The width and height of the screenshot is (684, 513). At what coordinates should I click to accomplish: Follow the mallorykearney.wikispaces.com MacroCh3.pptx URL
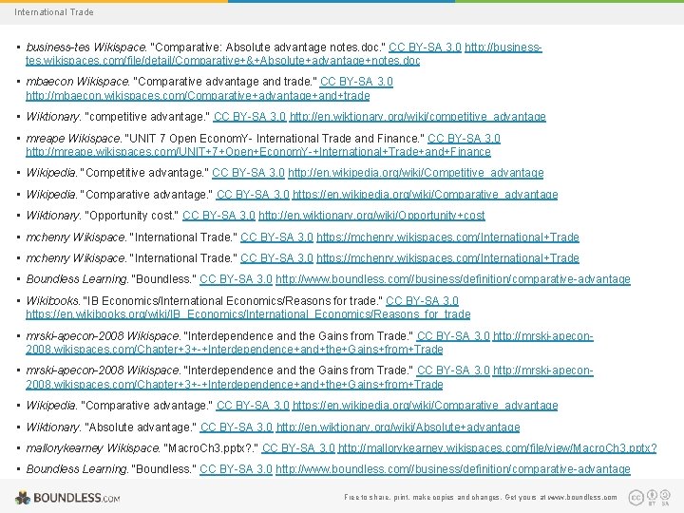497,448
